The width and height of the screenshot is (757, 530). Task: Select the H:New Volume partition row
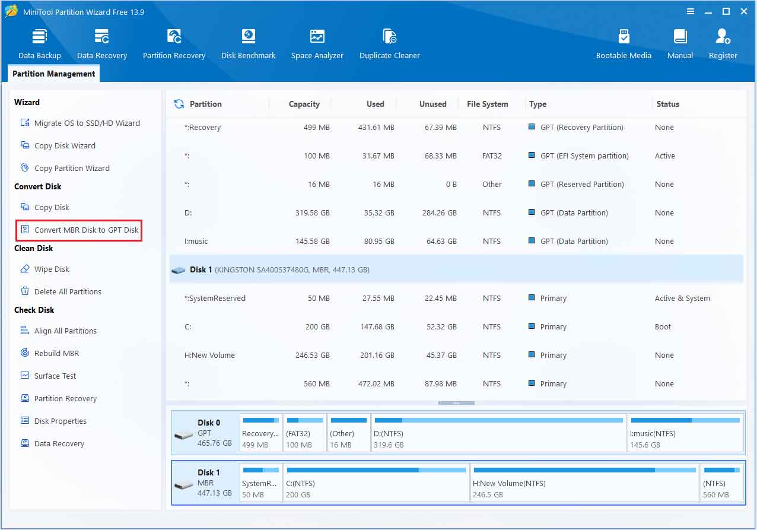click(x=456, y=356)
